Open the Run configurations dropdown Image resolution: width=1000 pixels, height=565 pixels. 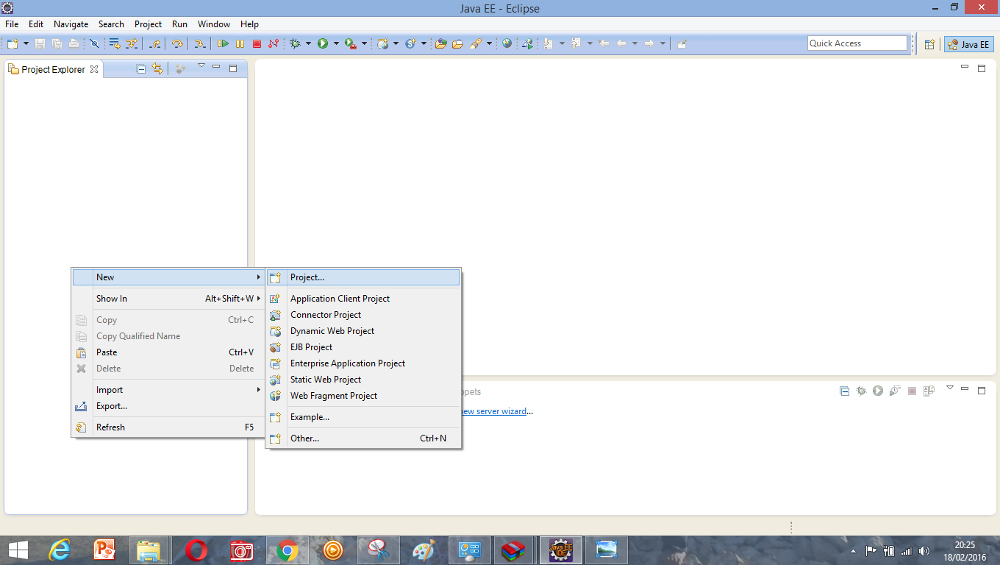click(x=337, y=43)
